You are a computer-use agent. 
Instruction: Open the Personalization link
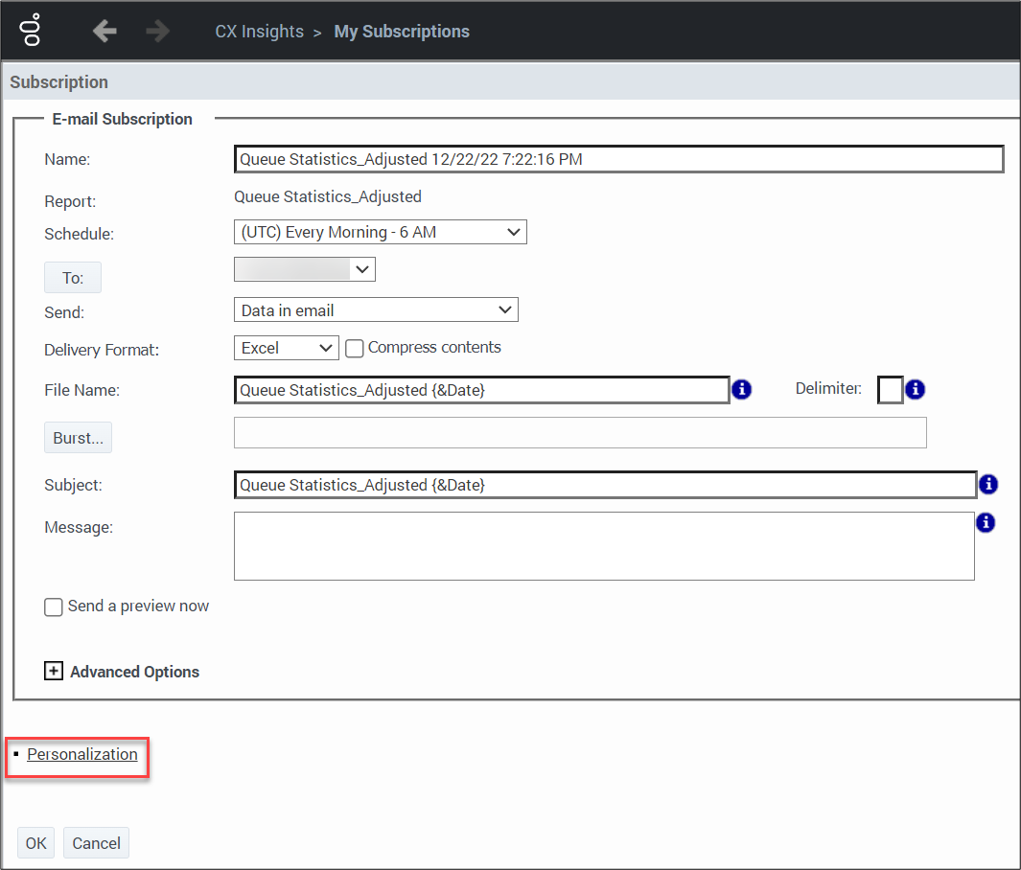[82, 755]
